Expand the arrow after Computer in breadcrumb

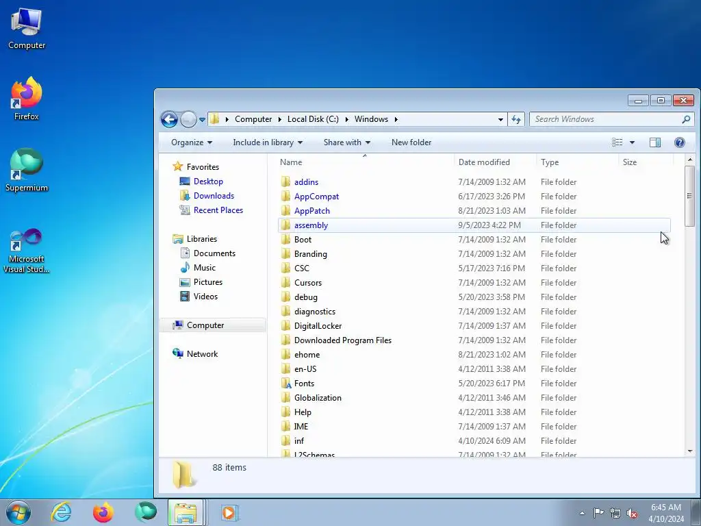(279, 119)
